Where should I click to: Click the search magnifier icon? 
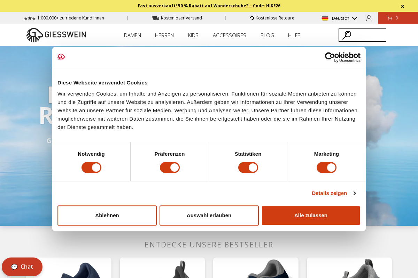(347, 35)
